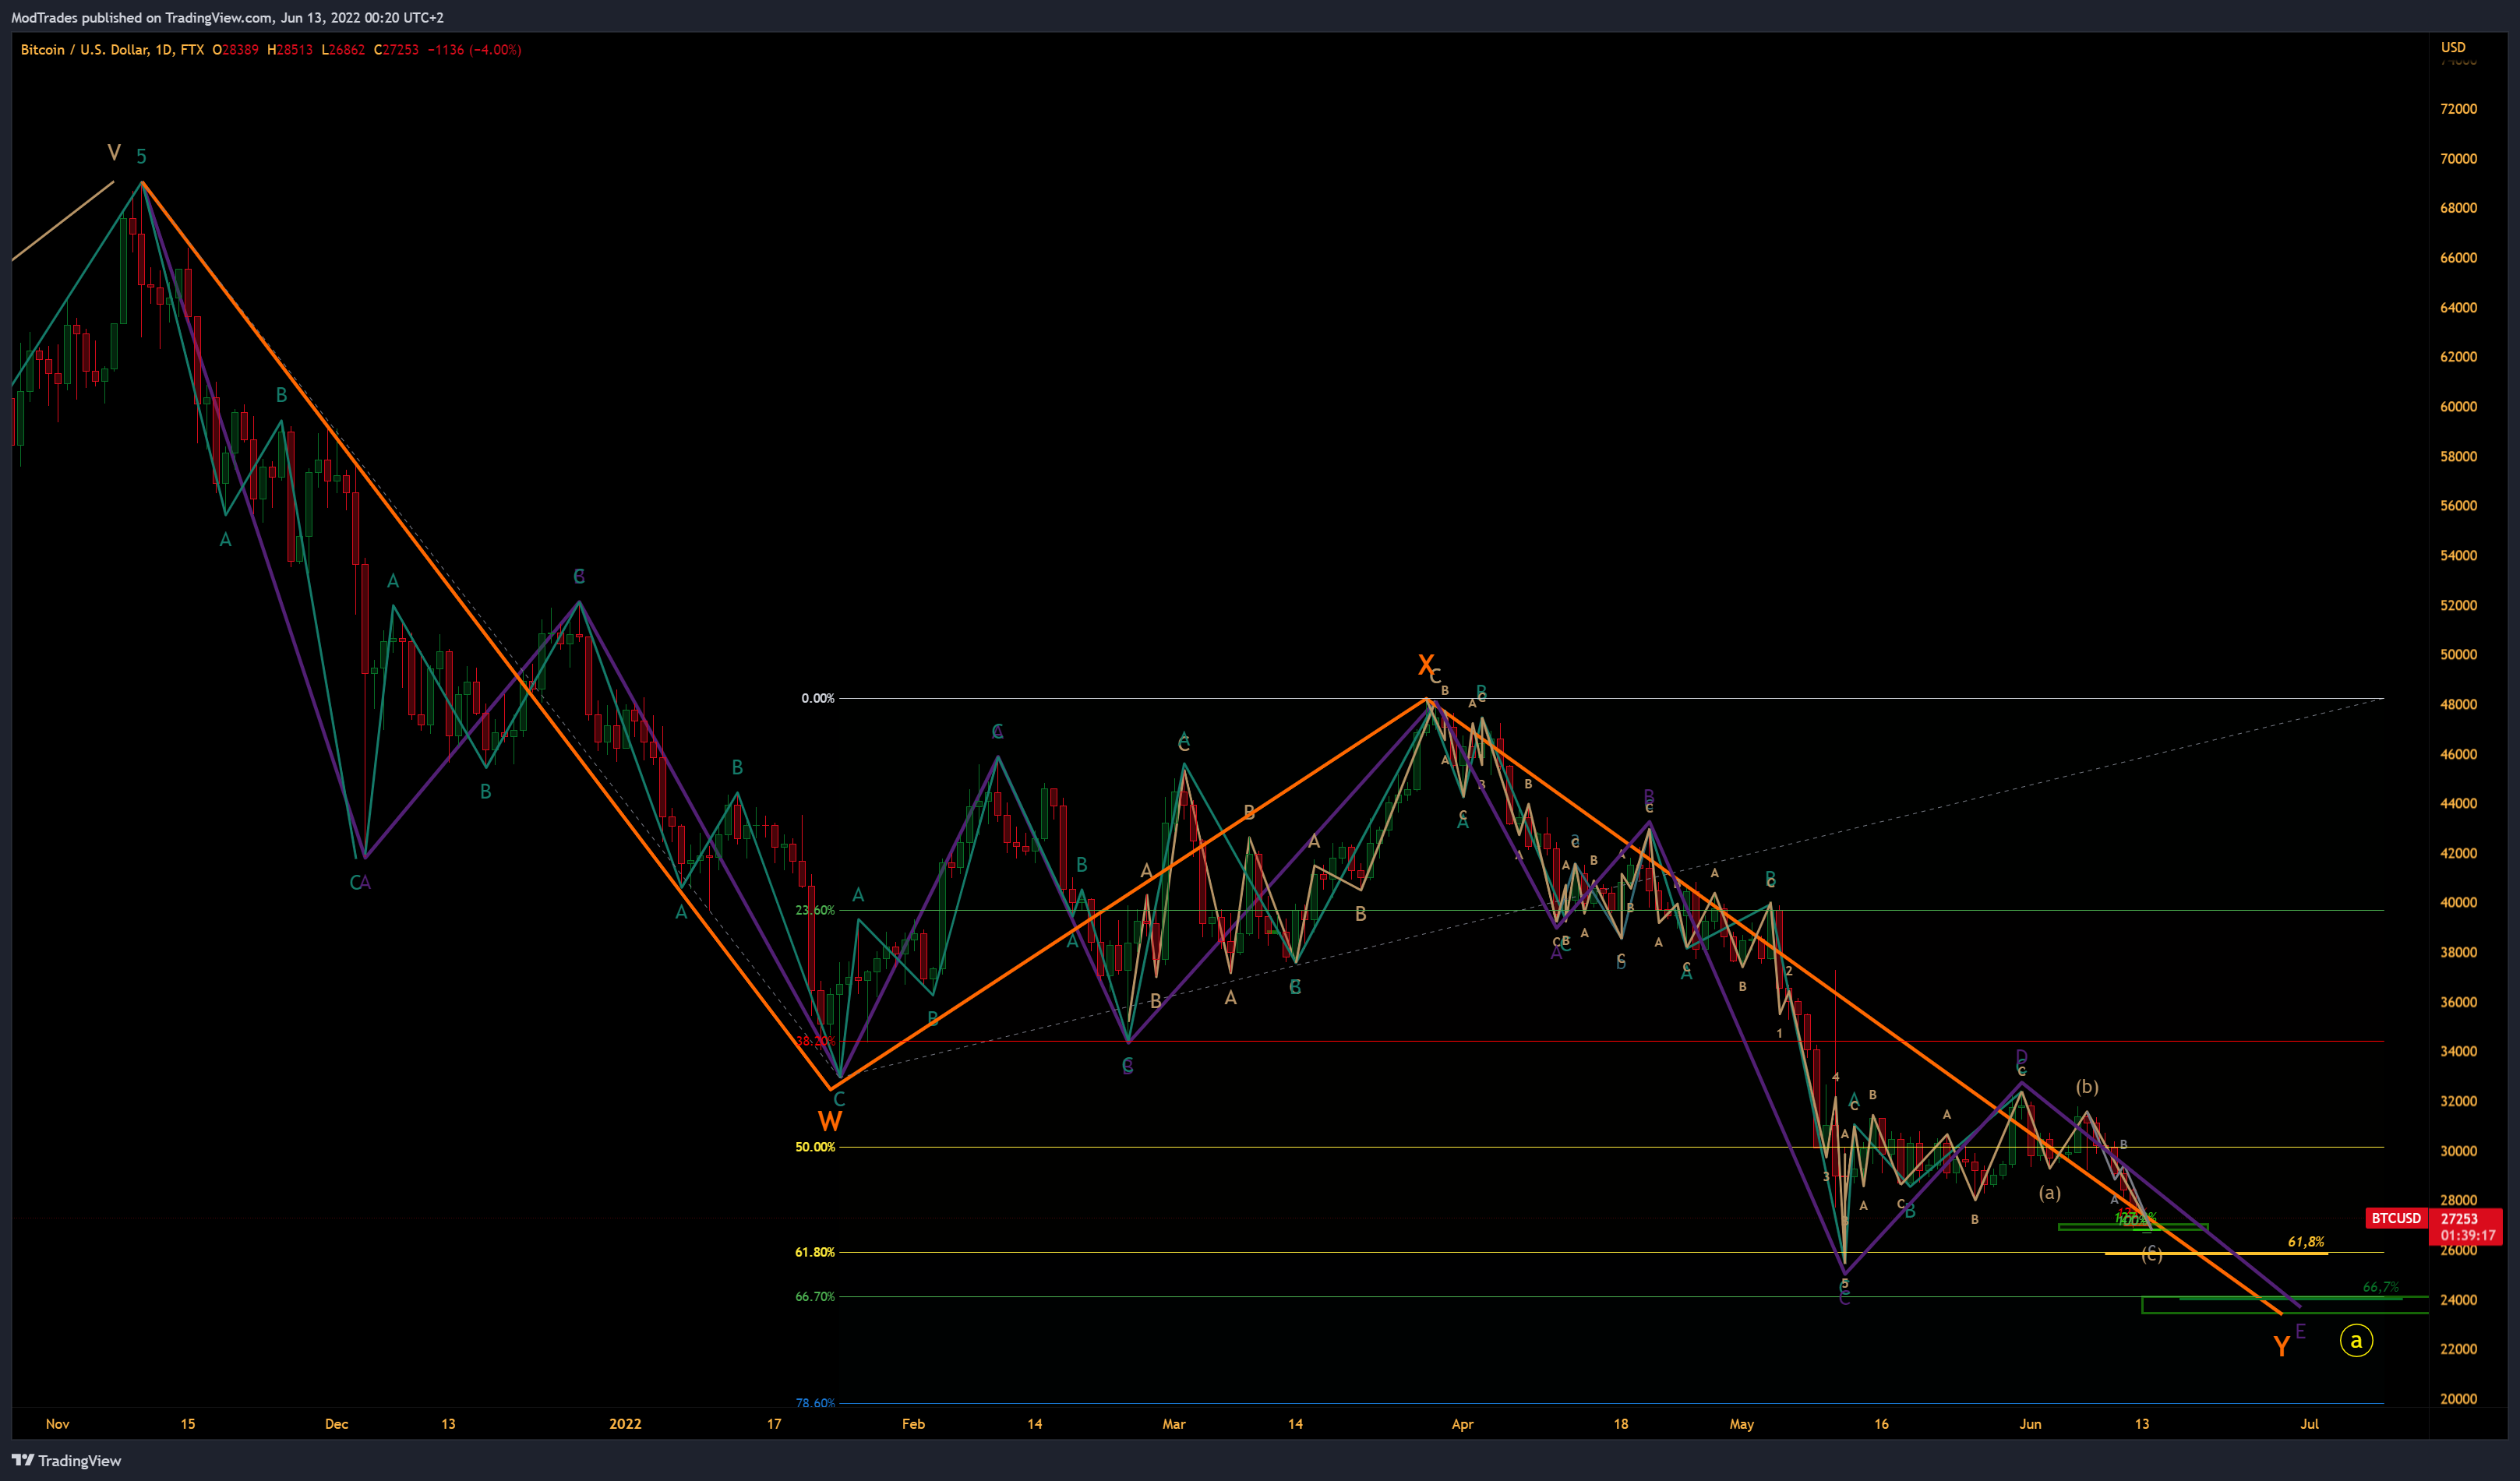Open the USD currency selector label

(x=2453, y=47)
